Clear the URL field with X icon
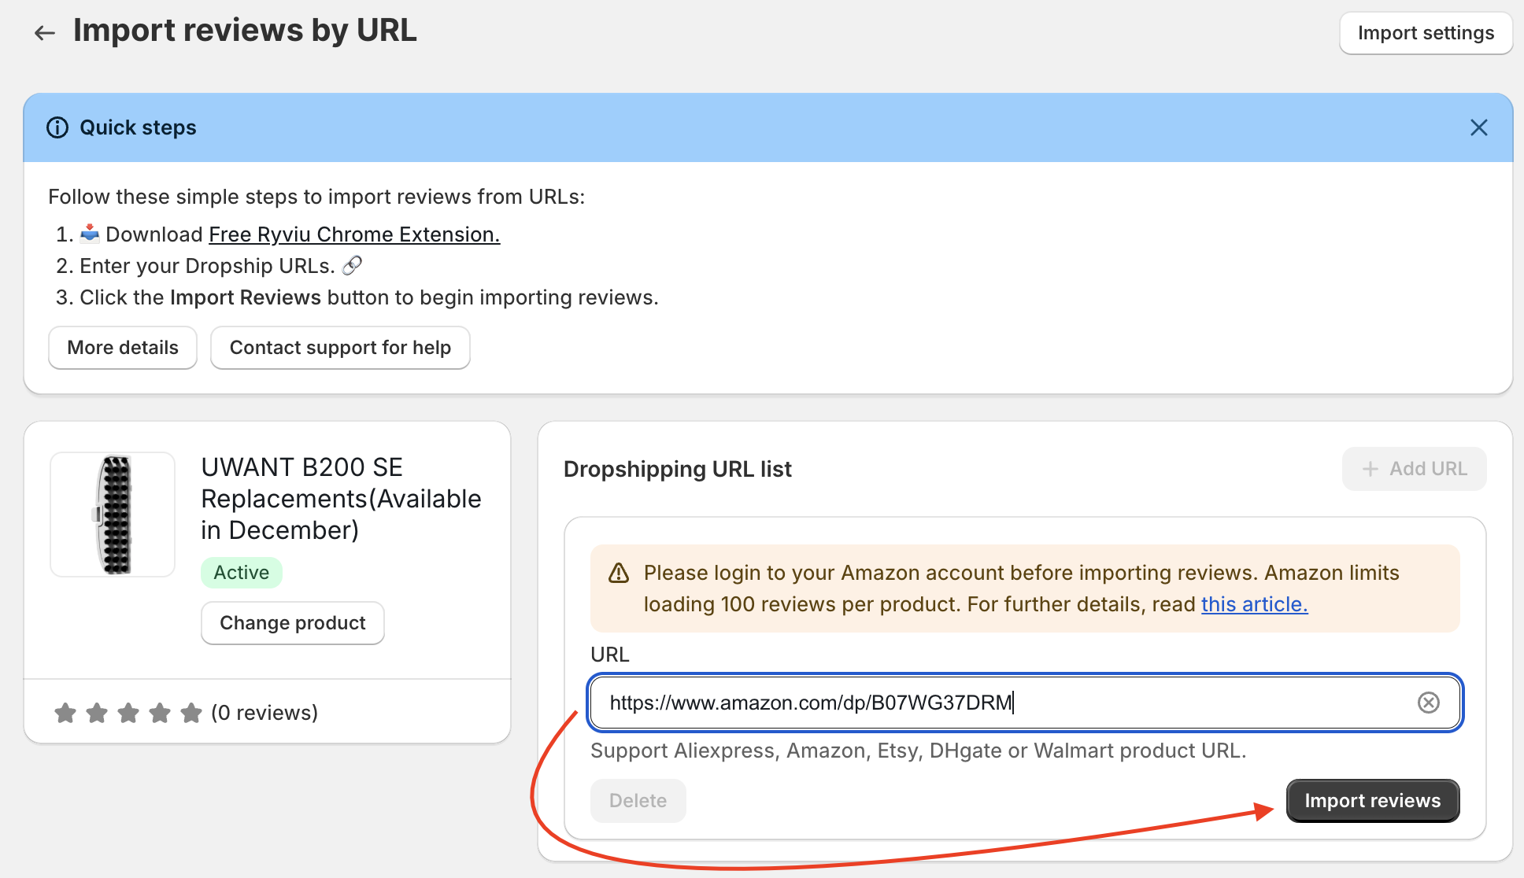This screenshot has height=878, width=1524. 1428,703
